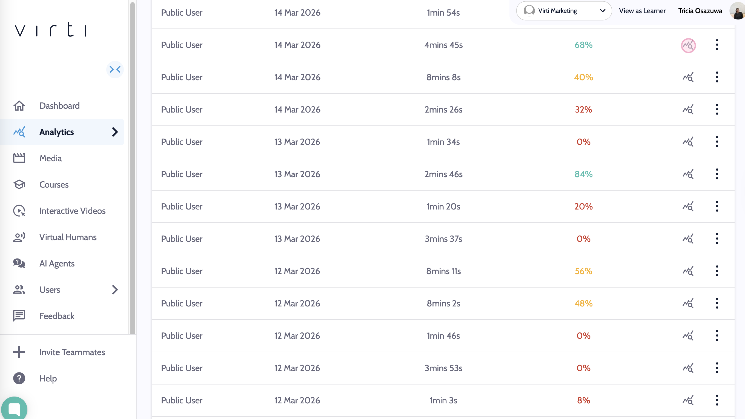Expand the Analytics submenu chevron
The height and width of the screenshot is (419, 745).
(115, 132)
